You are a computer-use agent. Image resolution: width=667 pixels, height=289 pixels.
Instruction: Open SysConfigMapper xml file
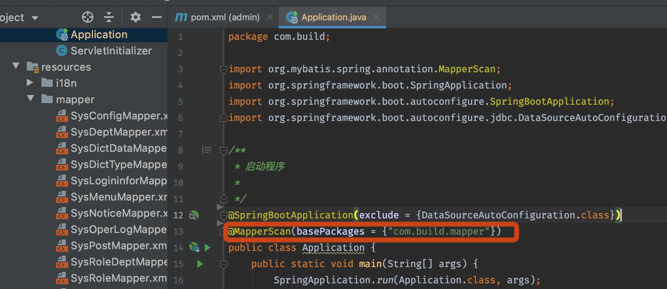(119, 116)
